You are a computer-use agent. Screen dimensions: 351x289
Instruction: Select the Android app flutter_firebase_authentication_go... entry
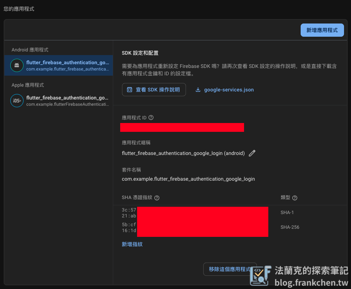point(59,65)
